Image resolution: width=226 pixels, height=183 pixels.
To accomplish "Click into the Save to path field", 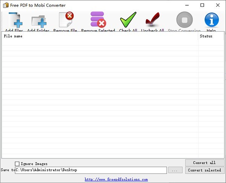I will point(91,170).
